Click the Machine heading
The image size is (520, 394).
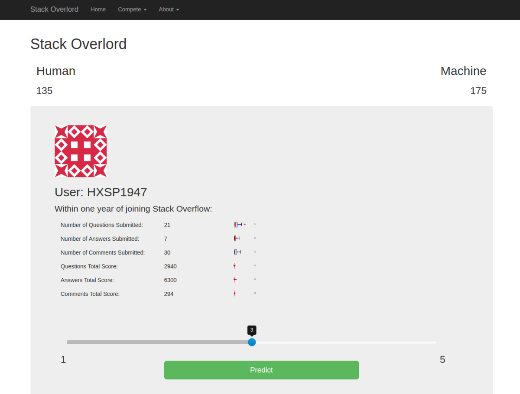coord(463,71)
